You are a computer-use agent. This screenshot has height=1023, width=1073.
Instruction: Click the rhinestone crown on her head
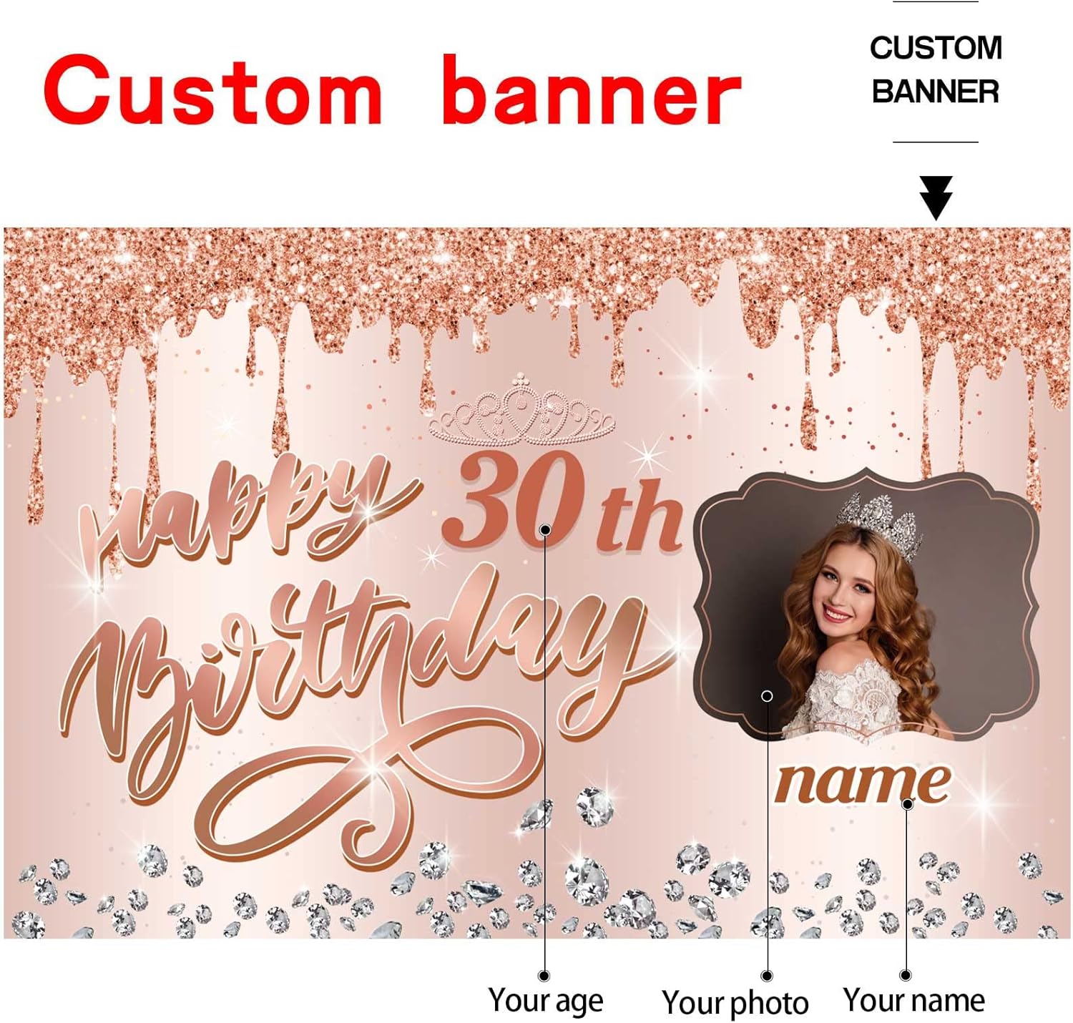(878, 522)
